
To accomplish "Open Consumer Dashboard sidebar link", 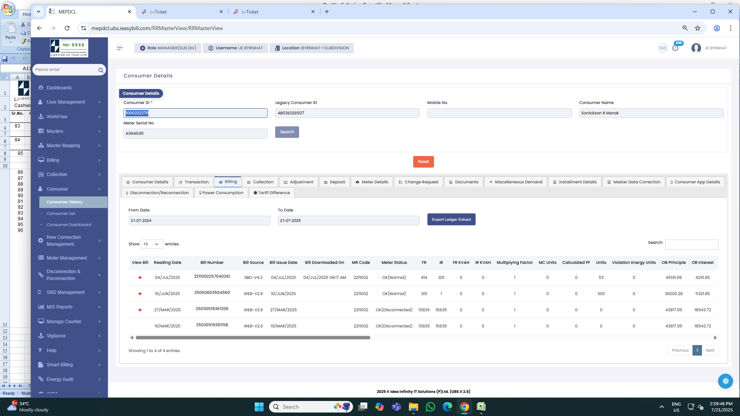I will [x=69, y=225].
